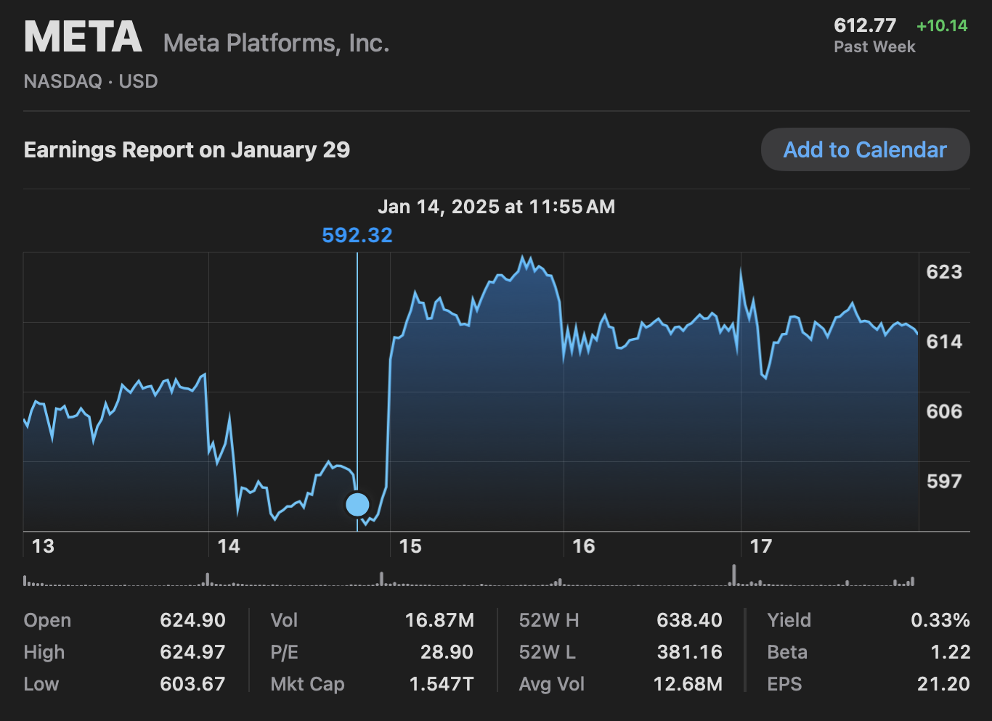The width and height of the screenshot is (992, 721).
Task: Click the 52W H stat label
Action: [549, 620]
